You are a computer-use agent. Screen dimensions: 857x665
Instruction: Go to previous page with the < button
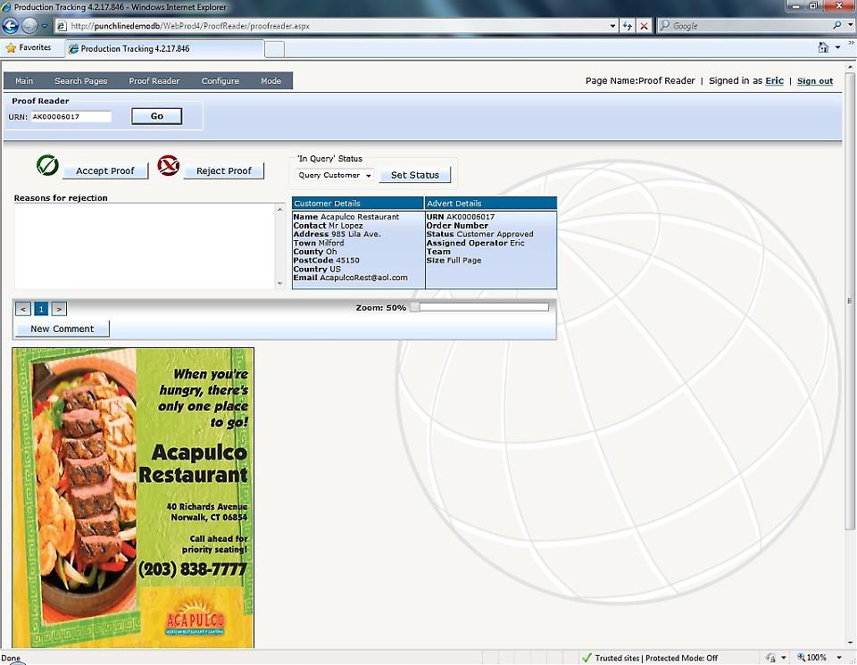23,309
